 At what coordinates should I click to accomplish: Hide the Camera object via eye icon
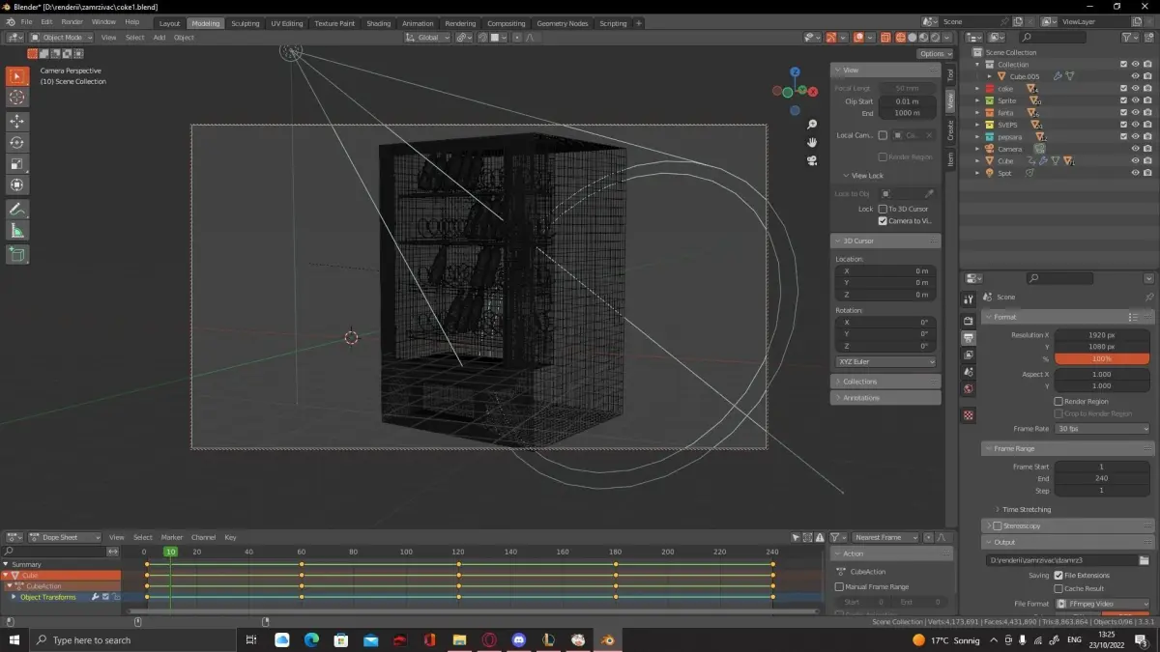(1135, 149)
